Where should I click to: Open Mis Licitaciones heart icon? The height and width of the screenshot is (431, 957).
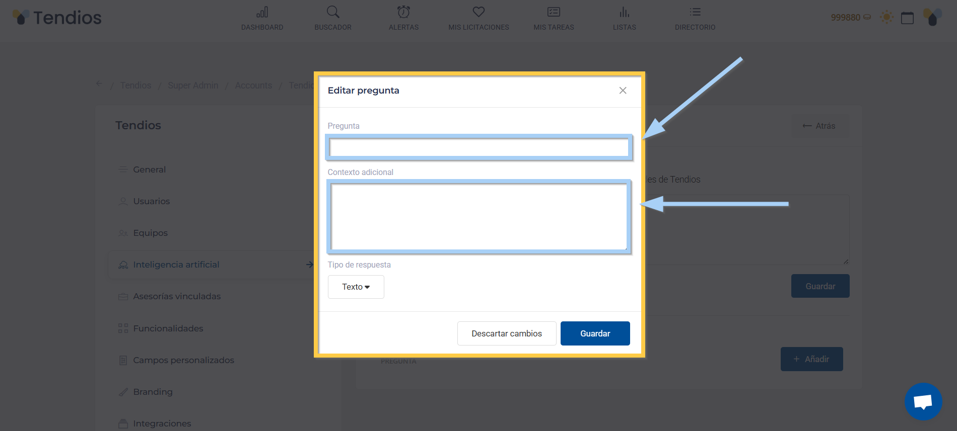[x=478, y=12]
